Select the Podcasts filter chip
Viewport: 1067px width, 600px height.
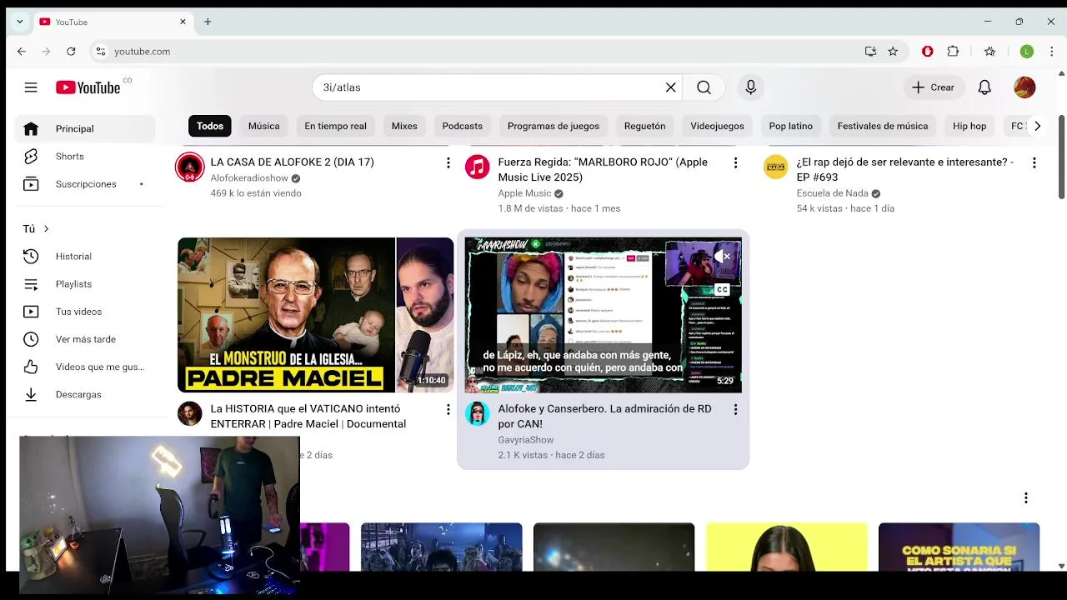pos(463,126)
